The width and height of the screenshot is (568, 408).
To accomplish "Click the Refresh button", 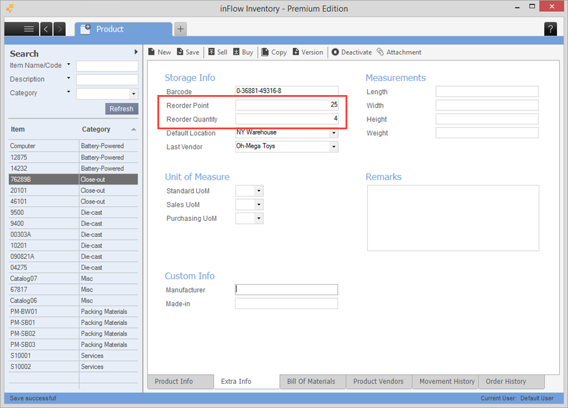I will 122,109.
